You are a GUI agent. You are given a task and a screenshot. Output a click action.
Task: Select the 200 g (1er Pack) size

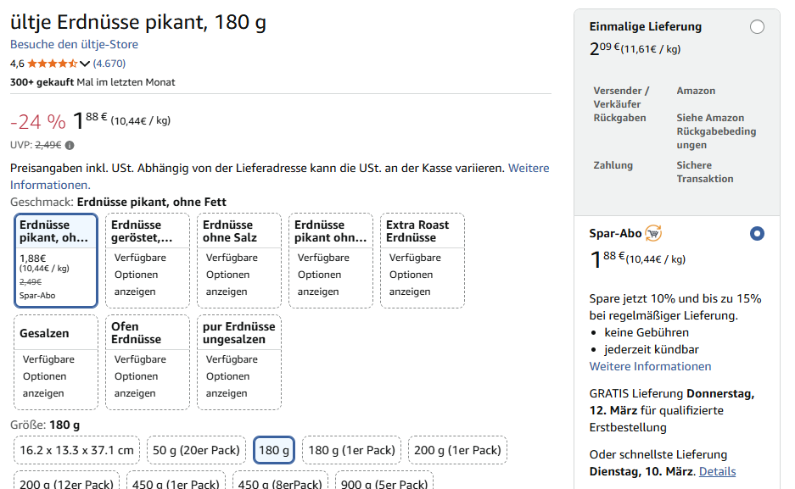[x=457, y=451]
